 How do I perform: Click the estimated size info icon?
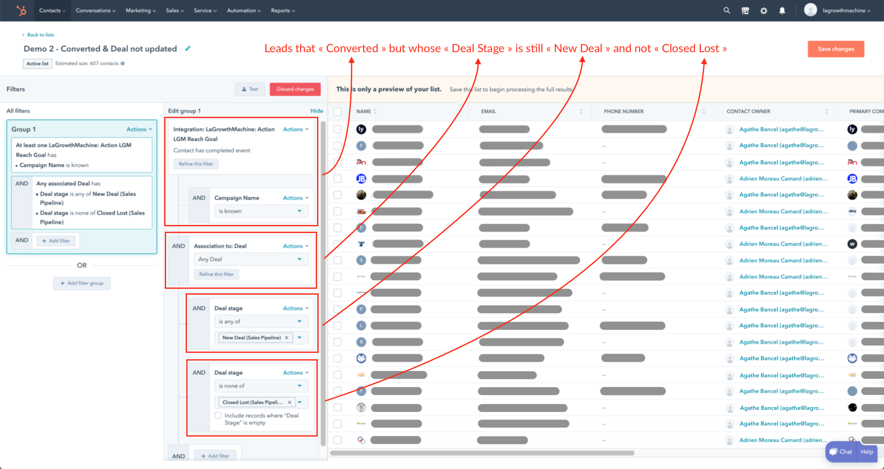(123, 63)
